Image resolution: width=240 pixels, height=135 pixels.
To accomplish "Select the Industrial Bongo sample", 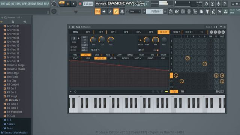I will pyautogui.click(x=16, y=65).
